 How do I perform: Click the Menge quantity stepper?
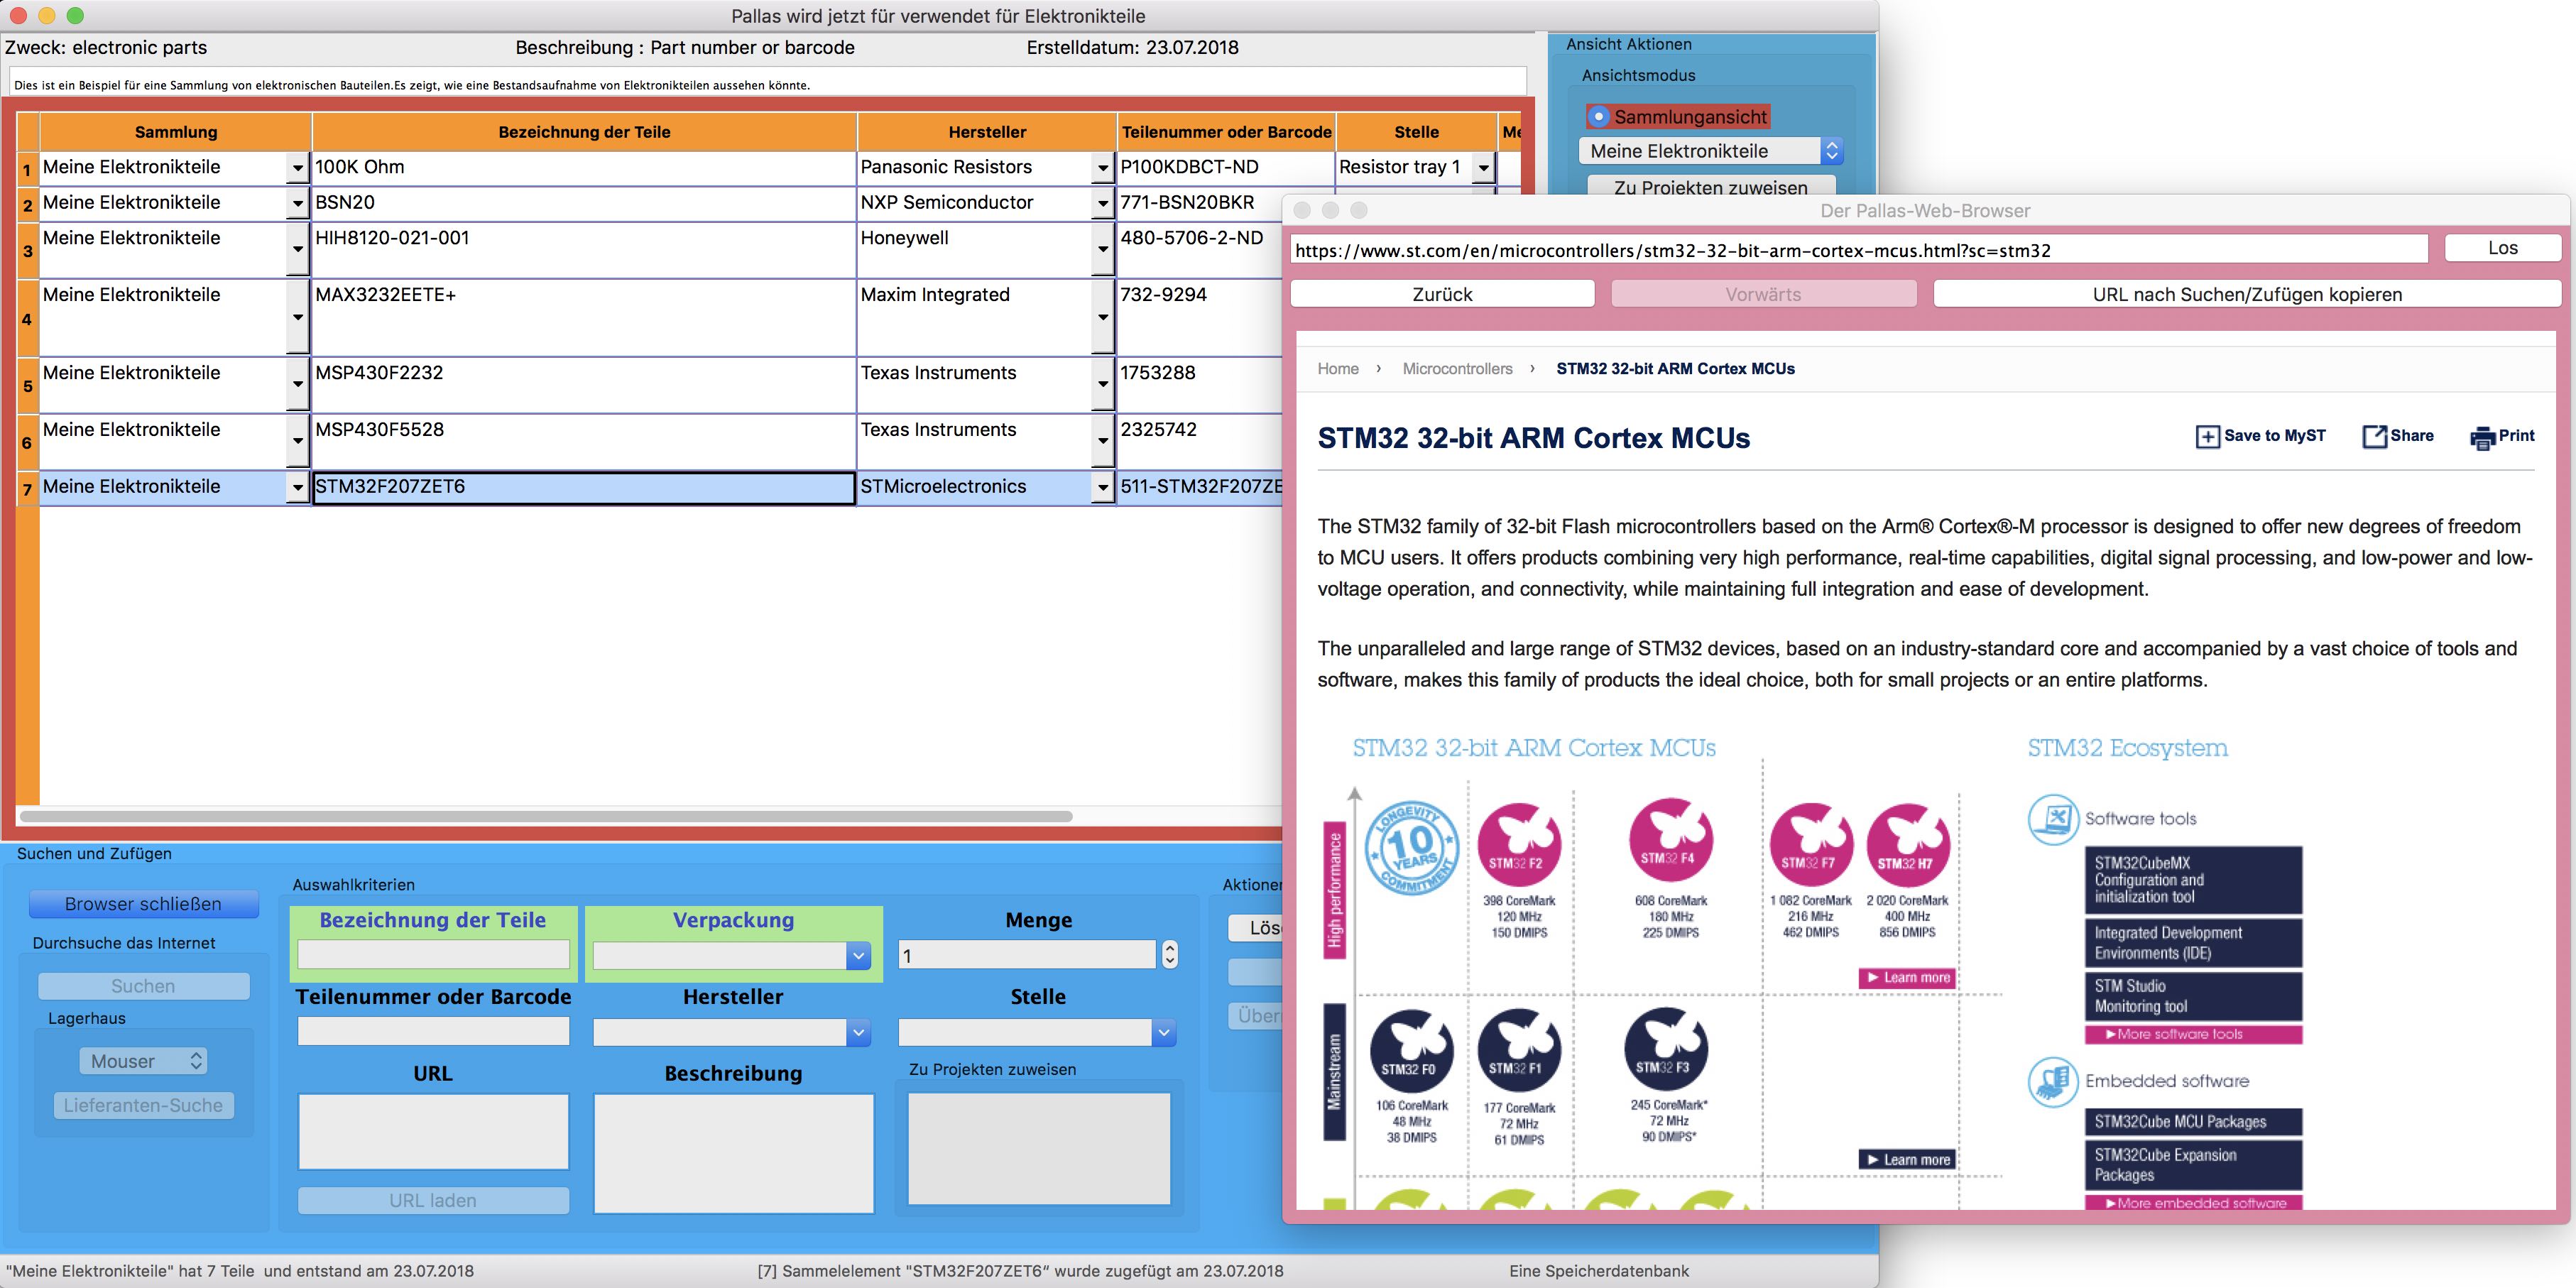[x=1170, y=955]
